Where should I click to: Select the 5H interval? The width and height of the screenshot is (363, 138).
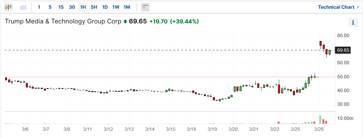tap(94, 7)
